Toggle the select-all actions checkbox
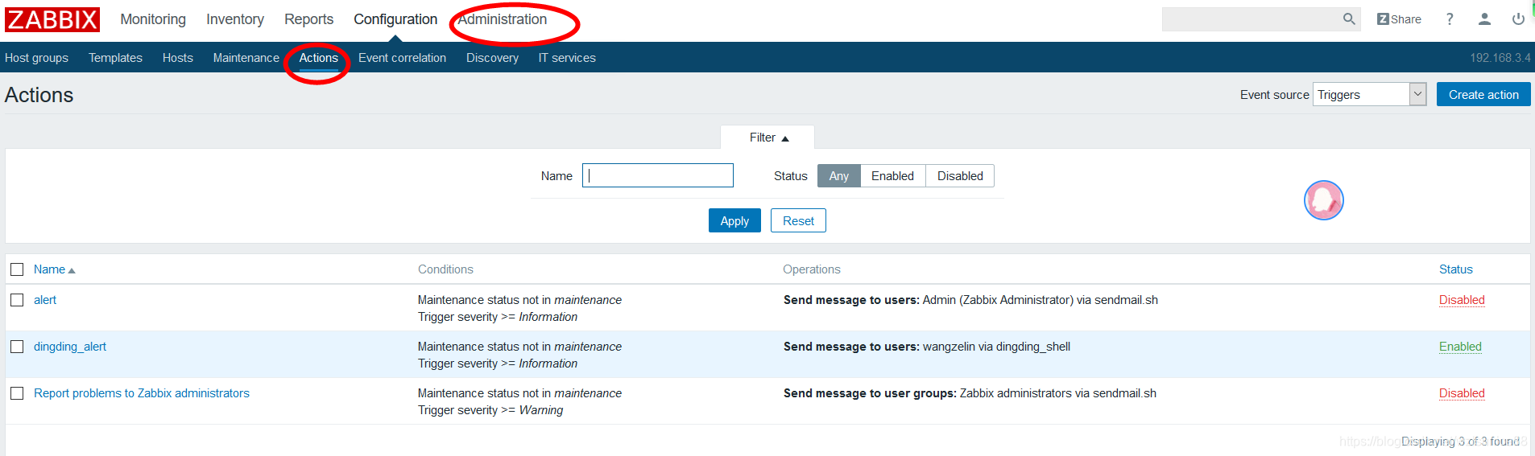 17,269
